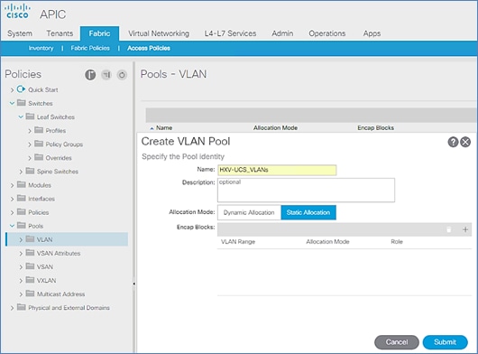Expand the Spine Switches node

(x=21, y=172)
